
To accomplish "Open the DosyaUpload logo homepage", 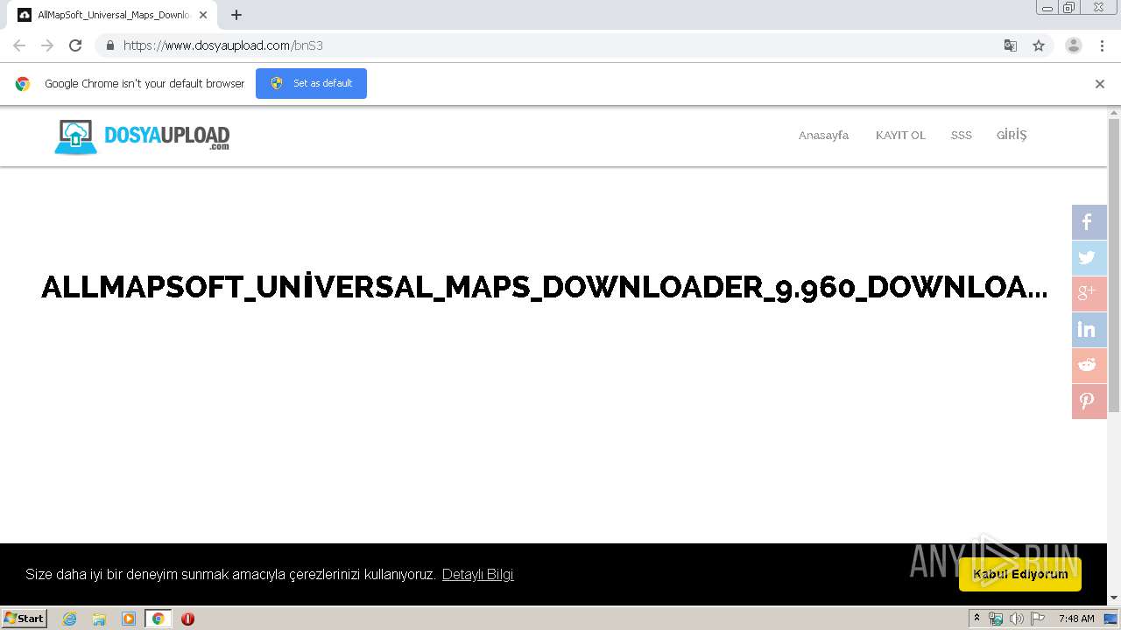I will pyautogui.click(x=142, y=136).
